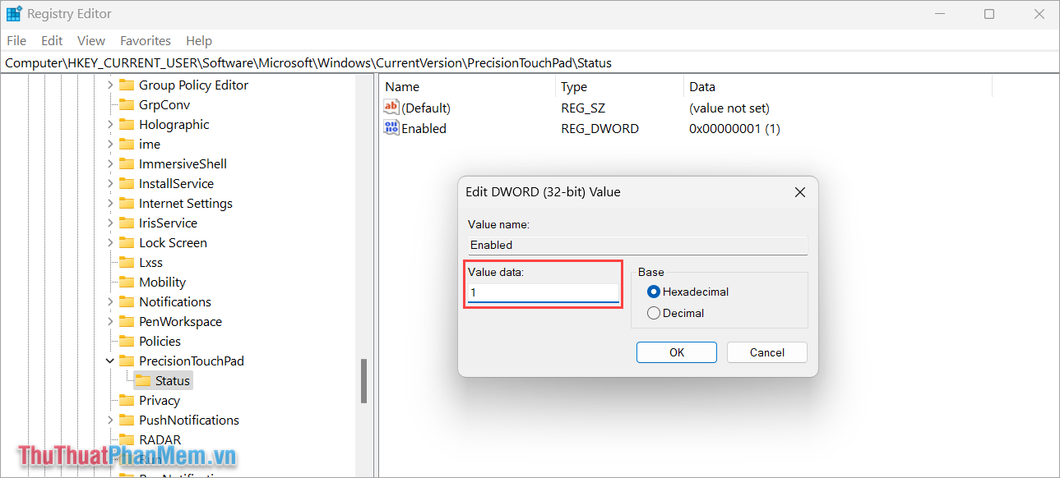Click OK to confirm the DWORD value
The image size is (1060, 478).
click(676, 352)
